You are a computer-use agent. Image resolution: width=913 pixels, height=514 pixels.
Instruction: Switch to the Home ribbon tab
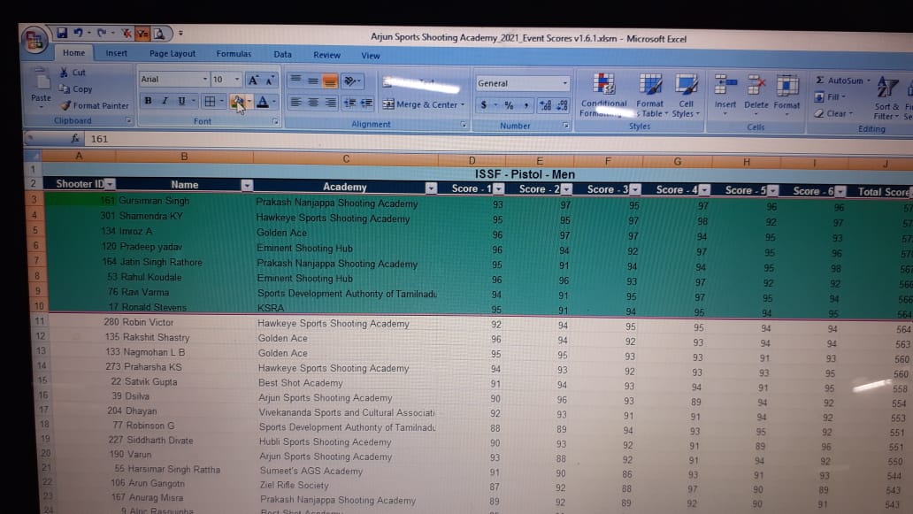(74, 53)
